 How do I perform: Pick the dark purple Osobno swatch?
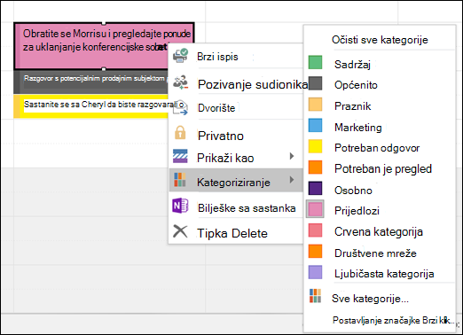tap(315, 188)
